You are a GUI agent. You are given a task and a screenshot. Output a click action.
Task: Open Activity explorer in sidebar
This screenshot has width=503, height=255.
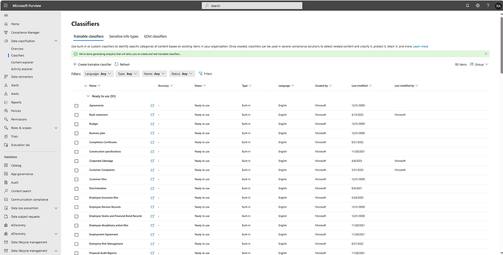(22, 69)
